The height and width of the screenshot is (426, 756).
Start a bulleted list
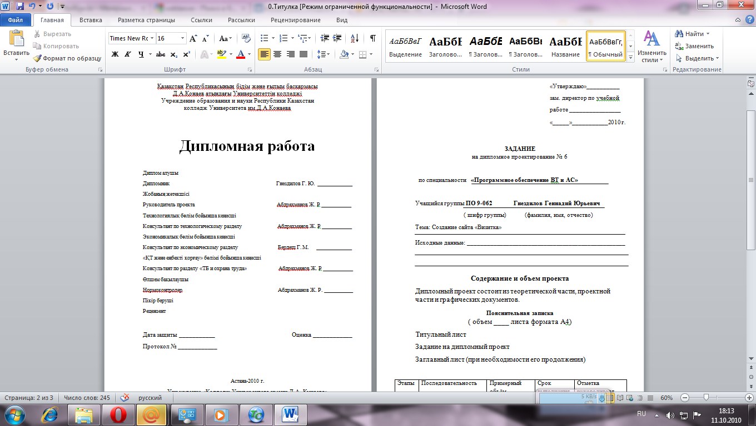pos(265,38)
